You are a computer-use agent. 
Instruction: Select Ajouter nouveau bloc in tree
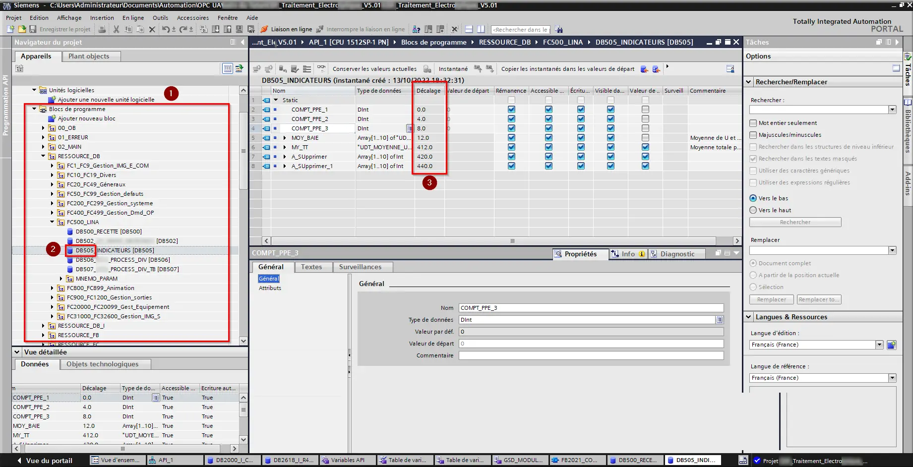click(x=86, y=118)
